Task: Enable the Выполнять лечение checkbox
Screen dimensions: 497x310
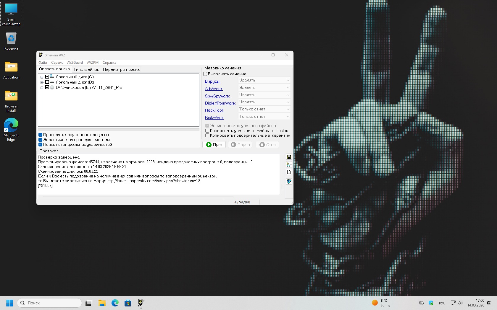Action: coord(205,74)
